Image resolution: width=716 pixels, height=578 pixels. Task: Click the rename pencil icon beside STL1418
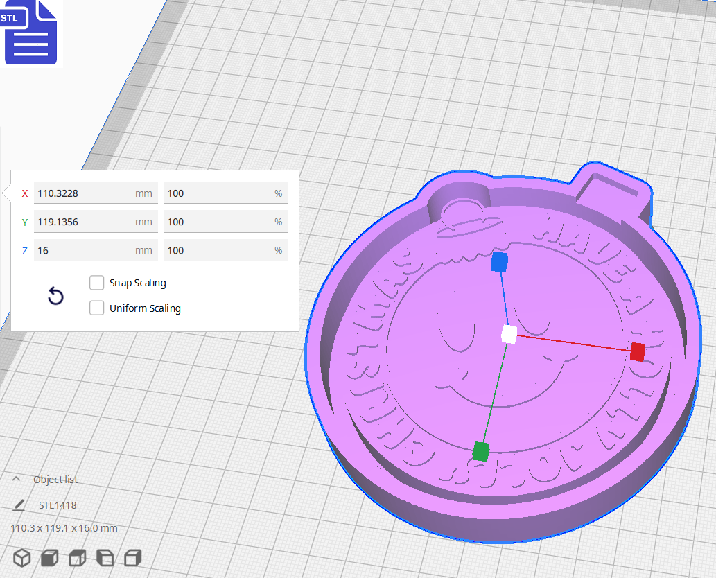point(18,505)
